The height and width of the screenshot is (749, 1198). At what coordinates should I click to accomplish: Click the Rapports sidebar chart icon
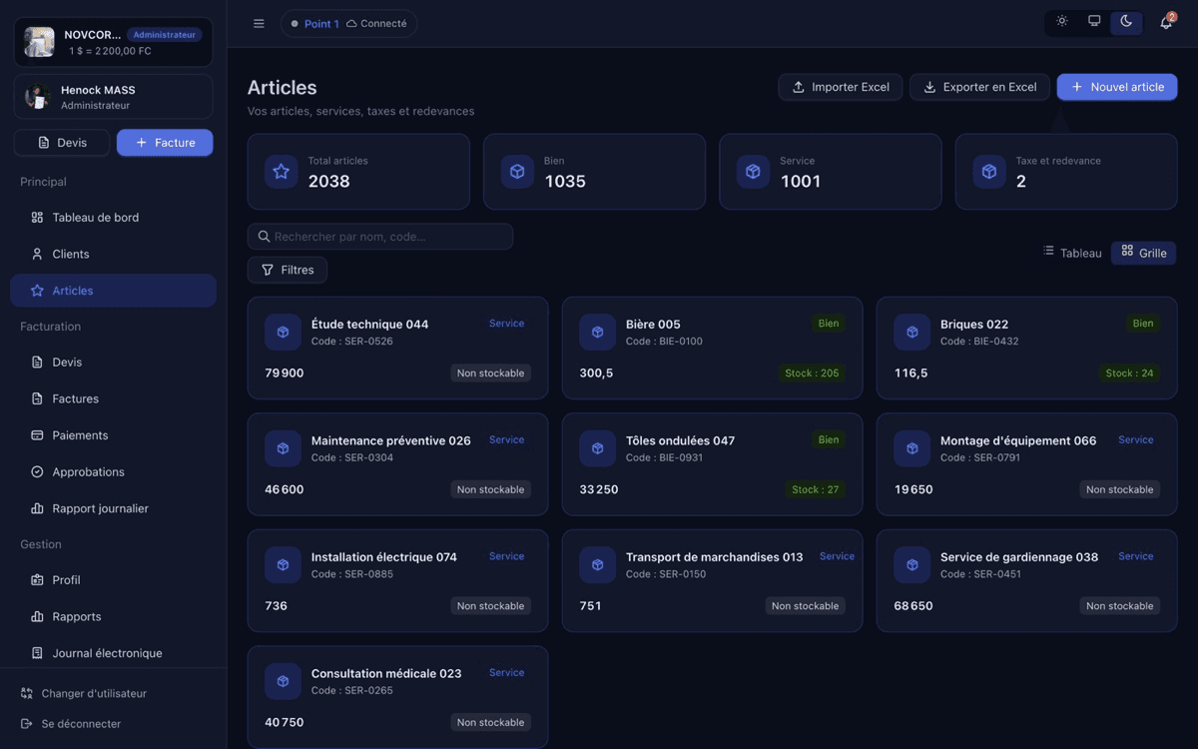point(37,617)
